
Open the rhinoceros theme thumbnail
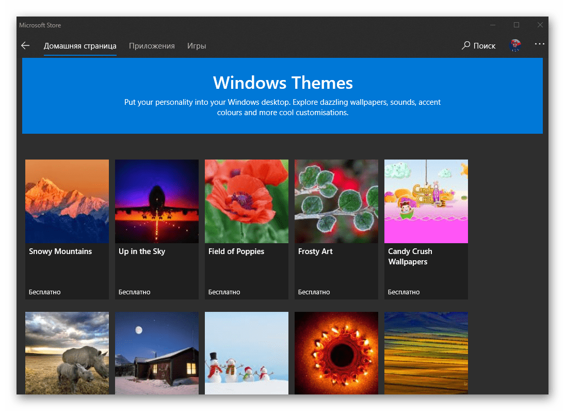(67, 353)
